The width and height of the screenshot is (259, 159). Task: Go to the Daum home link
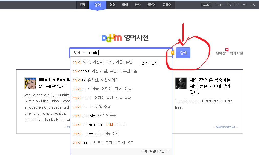click(x=219, y=5)
